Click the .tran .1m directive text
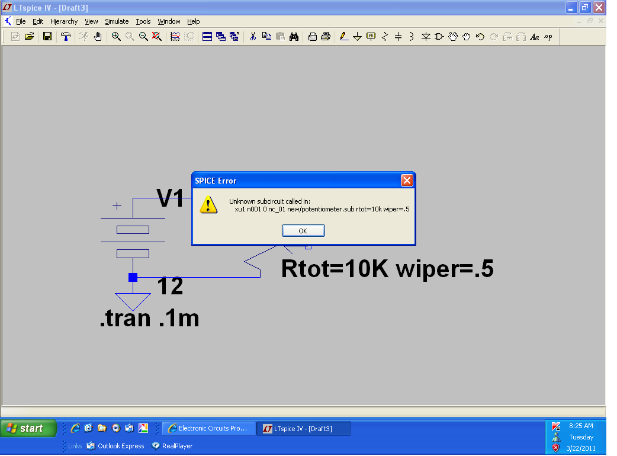 point(150,318)
